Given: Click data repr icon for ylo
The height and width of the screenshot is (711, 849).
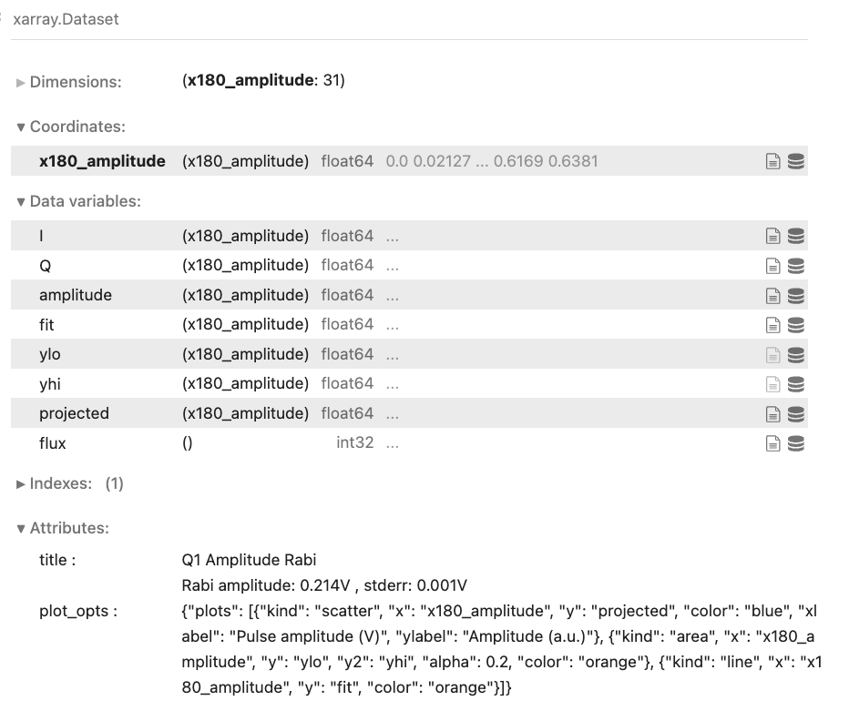Looking at the screenshot, I should pos(795,355).
